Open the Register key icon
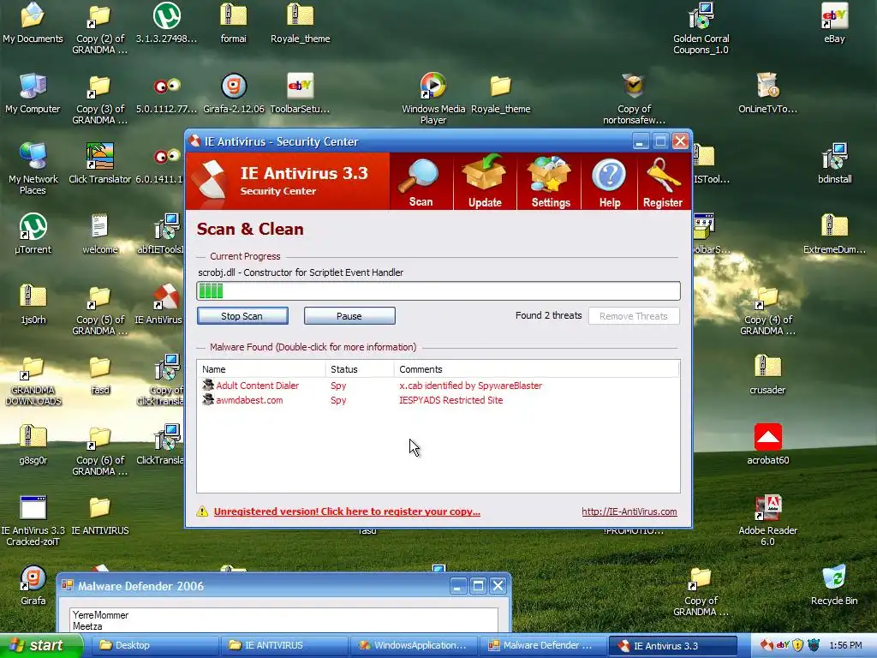This screenshot has width=877, height=658. (663, 182)
